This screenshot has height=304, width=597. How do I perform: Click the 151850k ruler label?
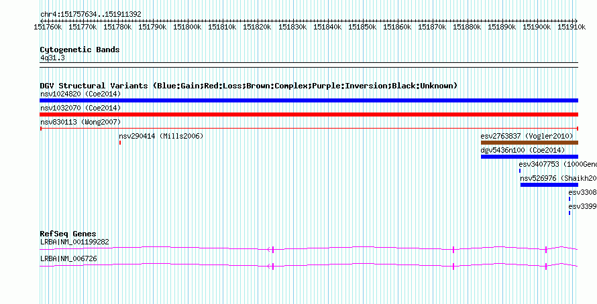(362, 27)
